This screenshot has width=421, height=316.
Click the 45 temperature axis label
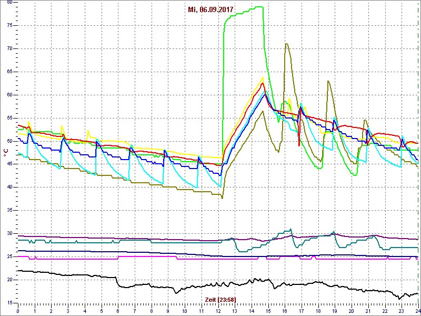point(8,164)
